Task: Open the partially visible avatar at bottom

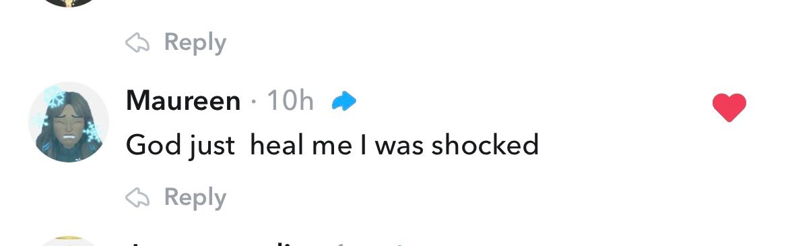Action: 68,241
